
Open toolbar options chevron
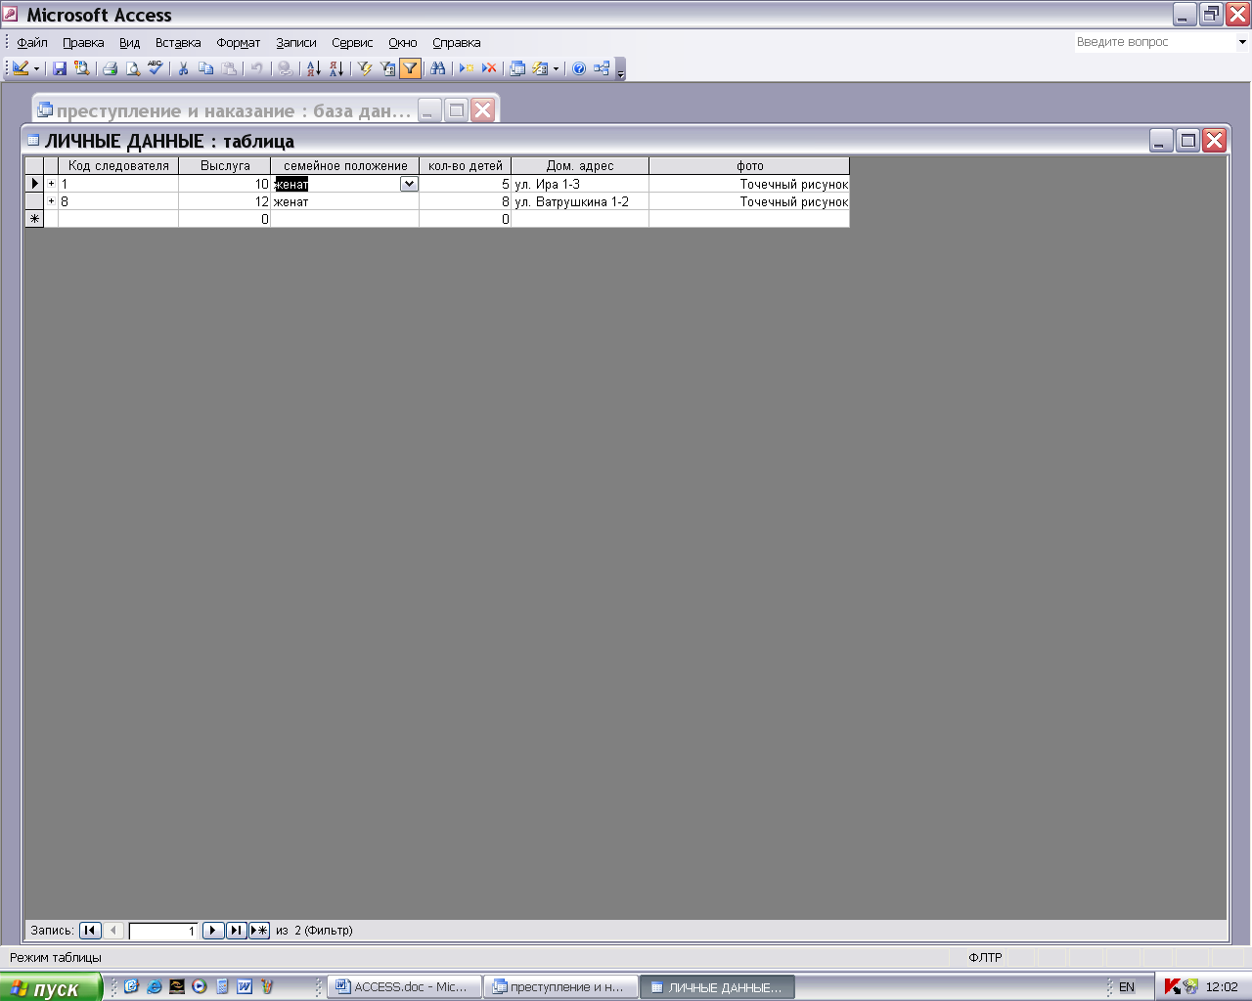click(620, 69)
